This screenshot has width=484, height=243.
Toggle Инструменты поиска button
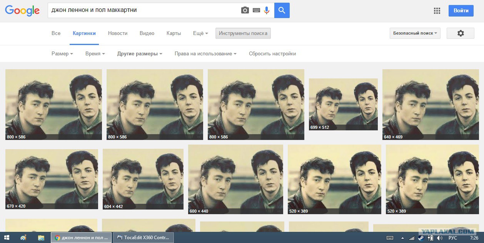(x=243, y=33)
